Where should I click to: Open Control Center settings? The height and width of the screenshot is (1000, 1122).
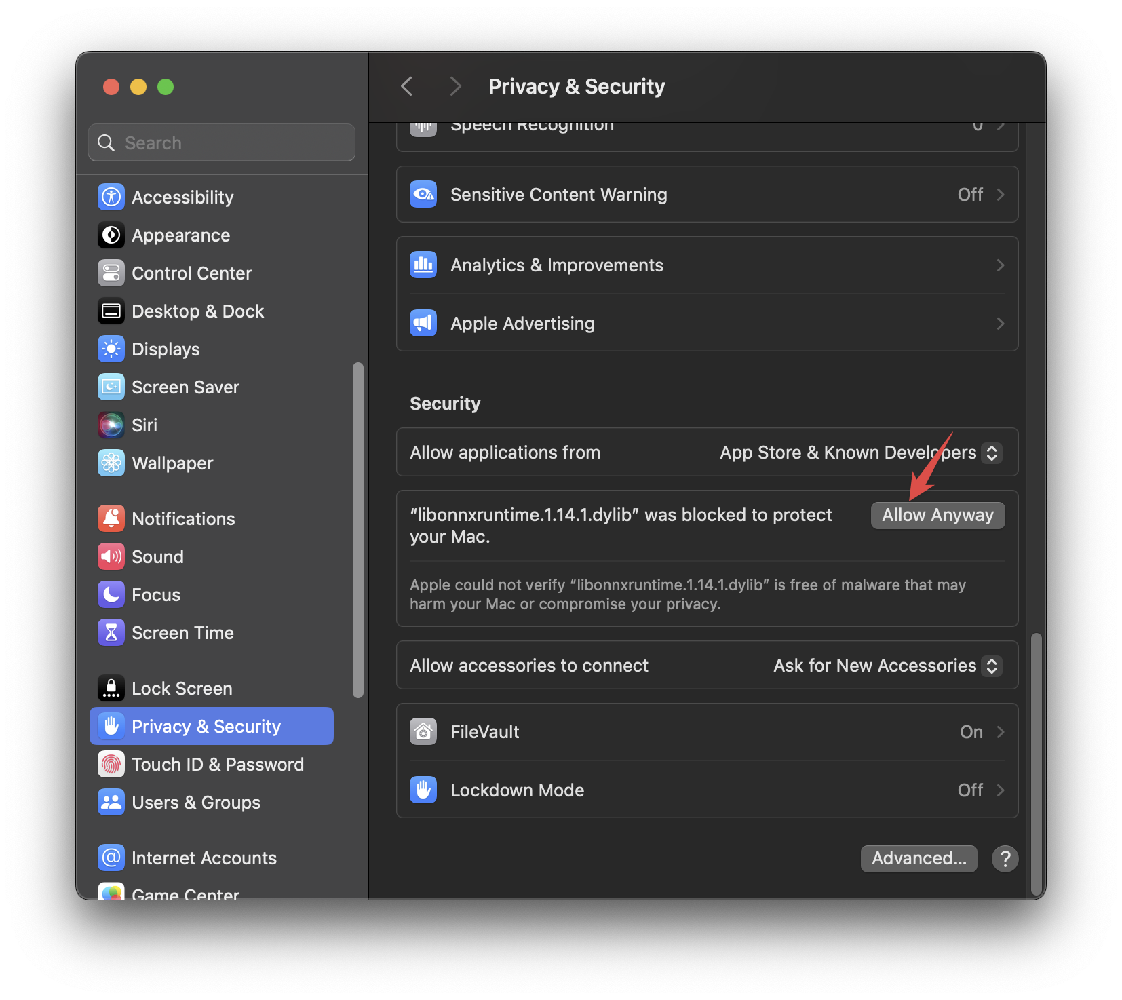[192, 273]
